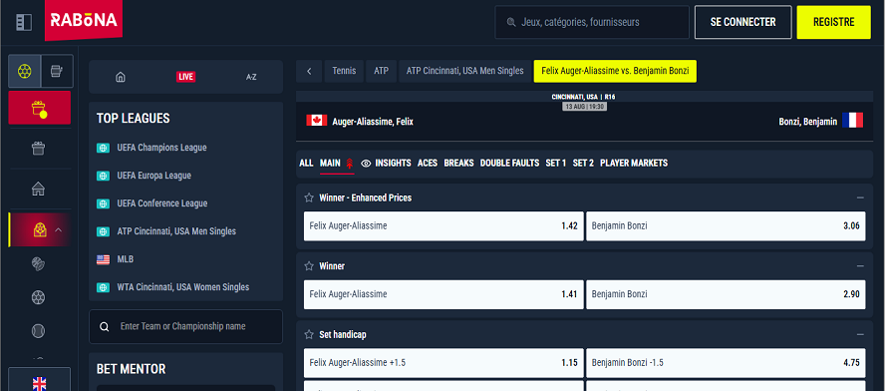Click the SE CONNECTER button
Viewport: 885px width, 391px height.
point(742,22)
